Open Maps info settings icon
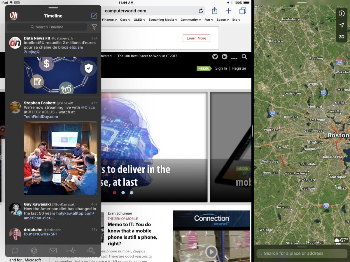The height and width of the screenshot is (262, 350). [x=342, y=13]
